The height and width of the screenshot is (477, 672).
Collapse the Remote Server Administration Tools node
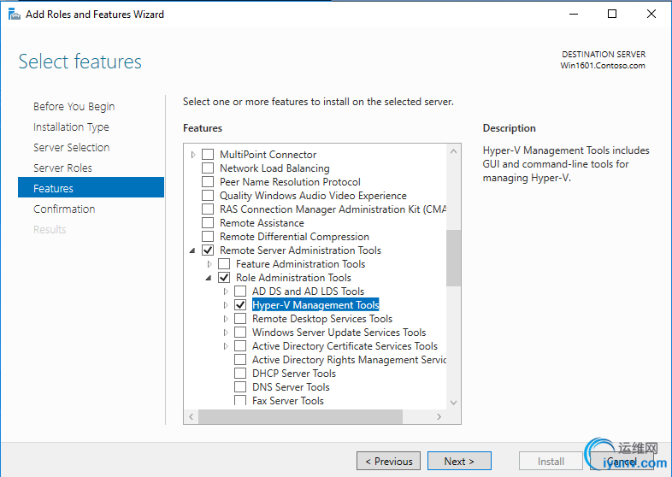(x=193, y=250)
